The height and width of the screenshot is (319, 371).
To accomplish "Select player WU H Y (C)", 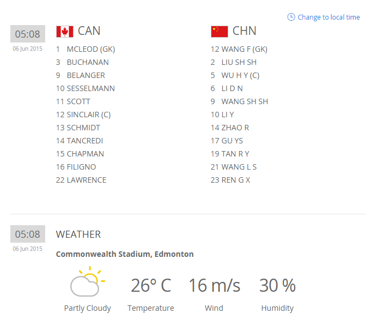I will click(x=240, y=75).
